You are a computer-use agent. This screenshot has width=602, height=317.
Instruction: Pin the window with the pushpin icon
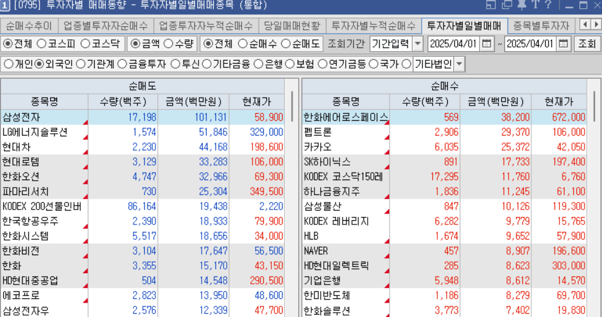[x=521, y=4]
